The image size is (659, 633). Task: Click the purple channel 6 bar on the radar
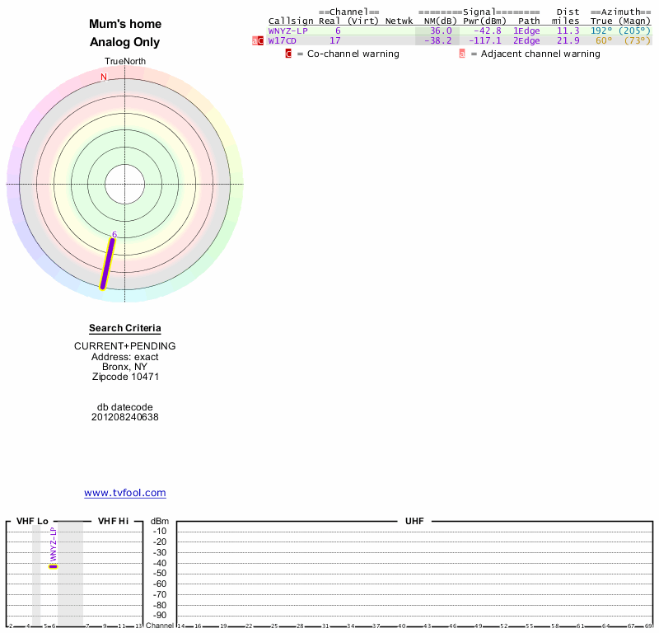107,264
